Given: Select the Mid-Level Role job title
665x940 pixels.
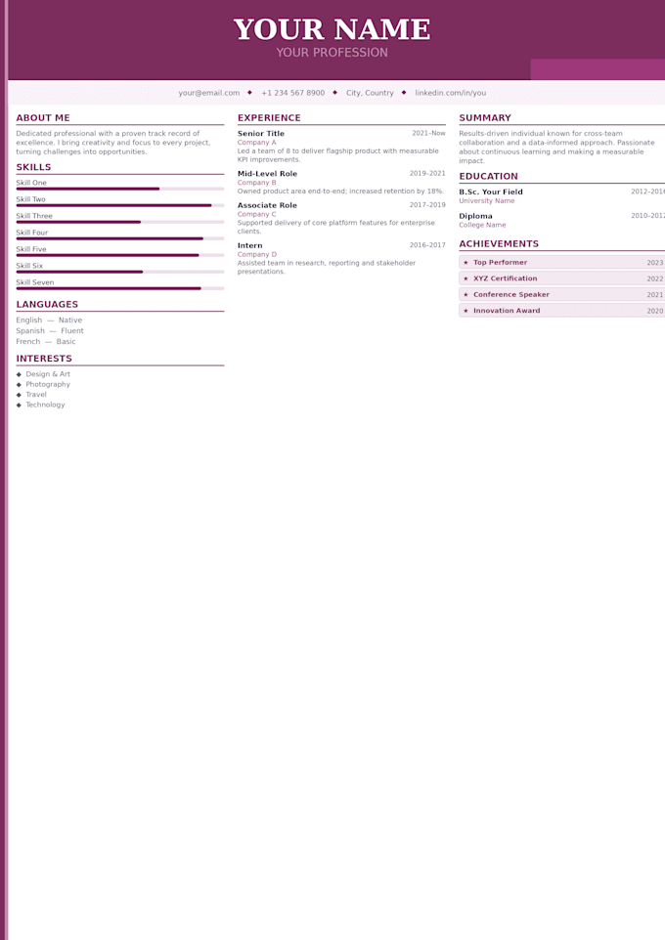Looking at the screenshot, I should click(267, 174).
